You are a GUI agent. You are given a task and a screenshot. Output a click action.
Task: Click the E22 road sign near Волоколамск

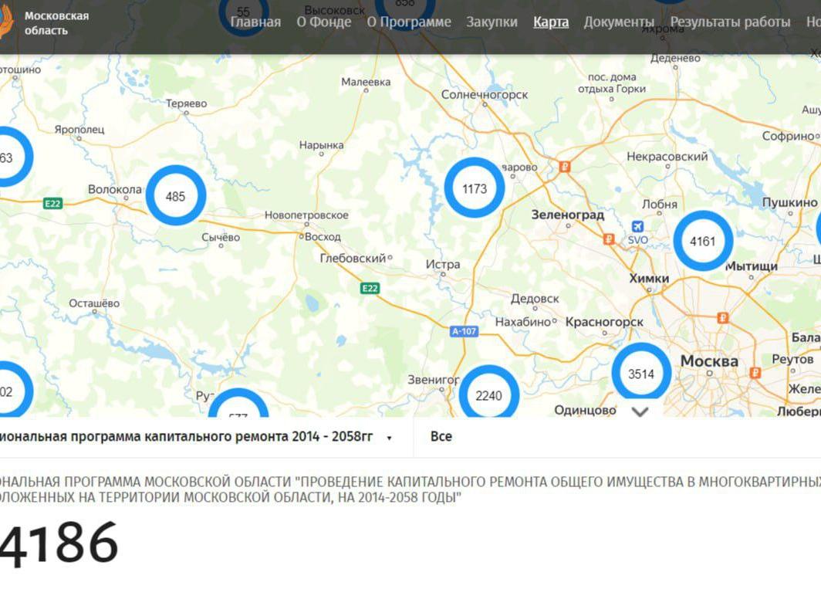pos(53,203)
